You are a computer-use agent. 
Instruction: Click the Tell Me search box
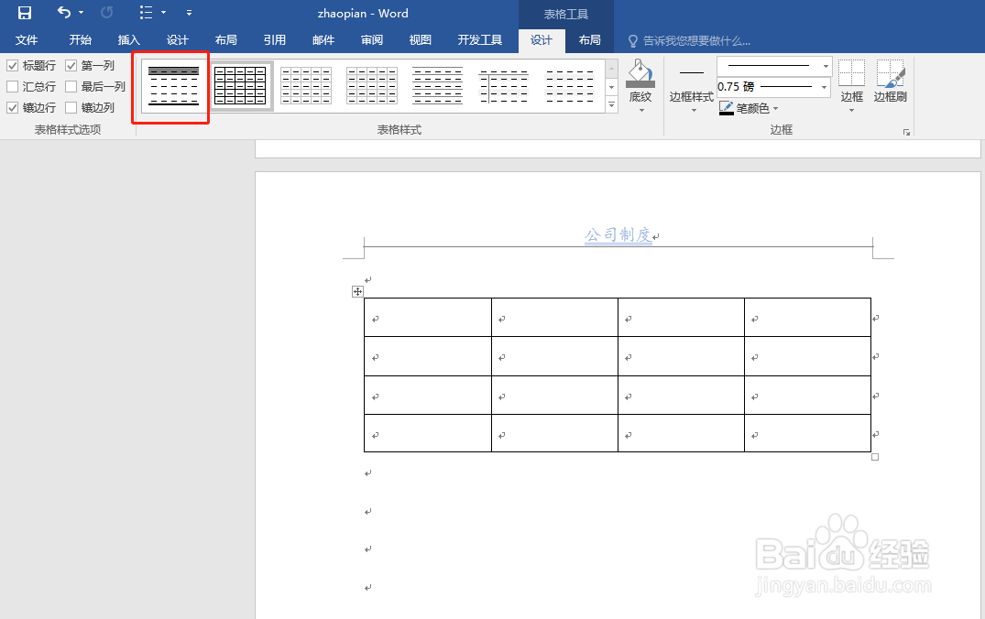(x=690, y=41)
